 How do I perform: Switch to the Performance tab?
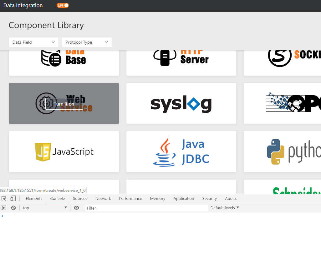(x=130, y=198)
